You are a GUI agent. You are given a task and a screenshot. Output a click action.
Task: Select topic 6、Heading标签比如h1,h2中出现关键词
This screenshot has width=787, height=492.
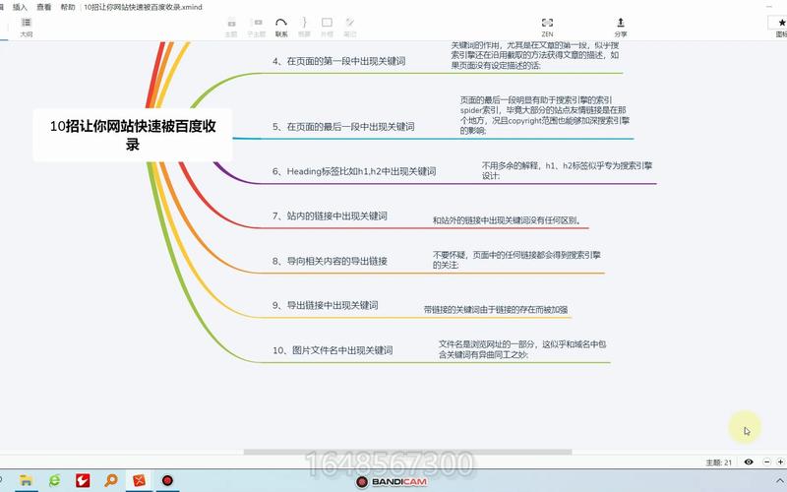click(354, 171)
